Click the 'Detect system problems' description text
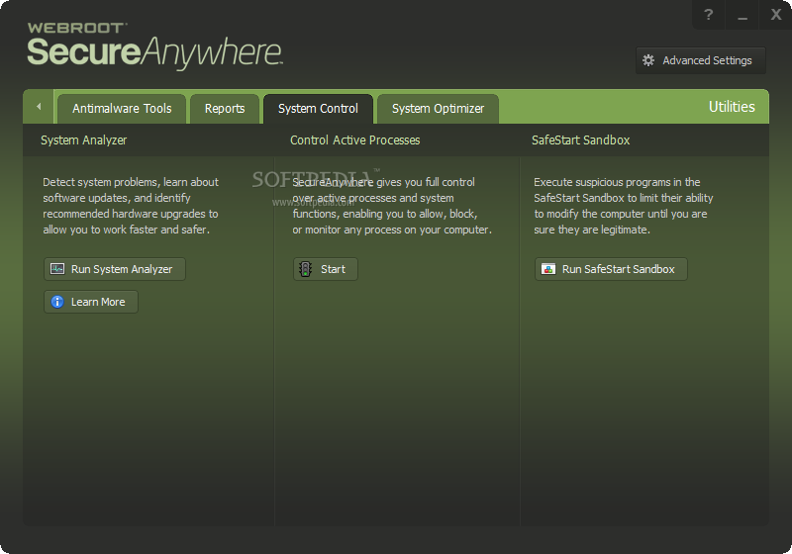The height and width of the screenshot is (554, 792). 131,206
